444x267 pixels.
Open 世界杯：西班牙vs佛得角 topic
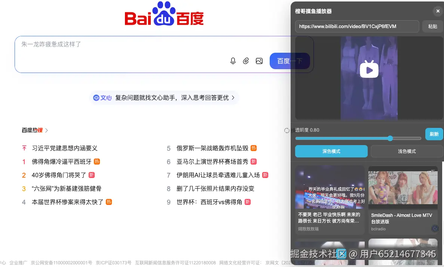(x=209, y=202)
